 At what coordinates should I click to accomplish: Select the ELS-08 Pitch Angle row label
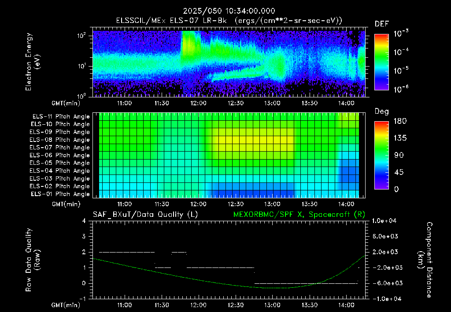(59, 140)
